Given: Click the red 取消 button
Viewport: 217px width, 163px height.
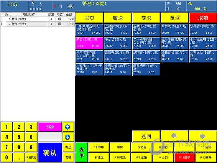Looking at the screenshot, I should (x=203, y=18).
